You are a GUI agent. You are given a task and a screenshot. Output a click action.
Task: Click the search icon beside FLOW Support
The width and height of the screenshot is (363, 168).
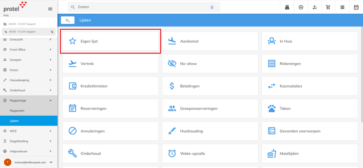tap(52, 32)
